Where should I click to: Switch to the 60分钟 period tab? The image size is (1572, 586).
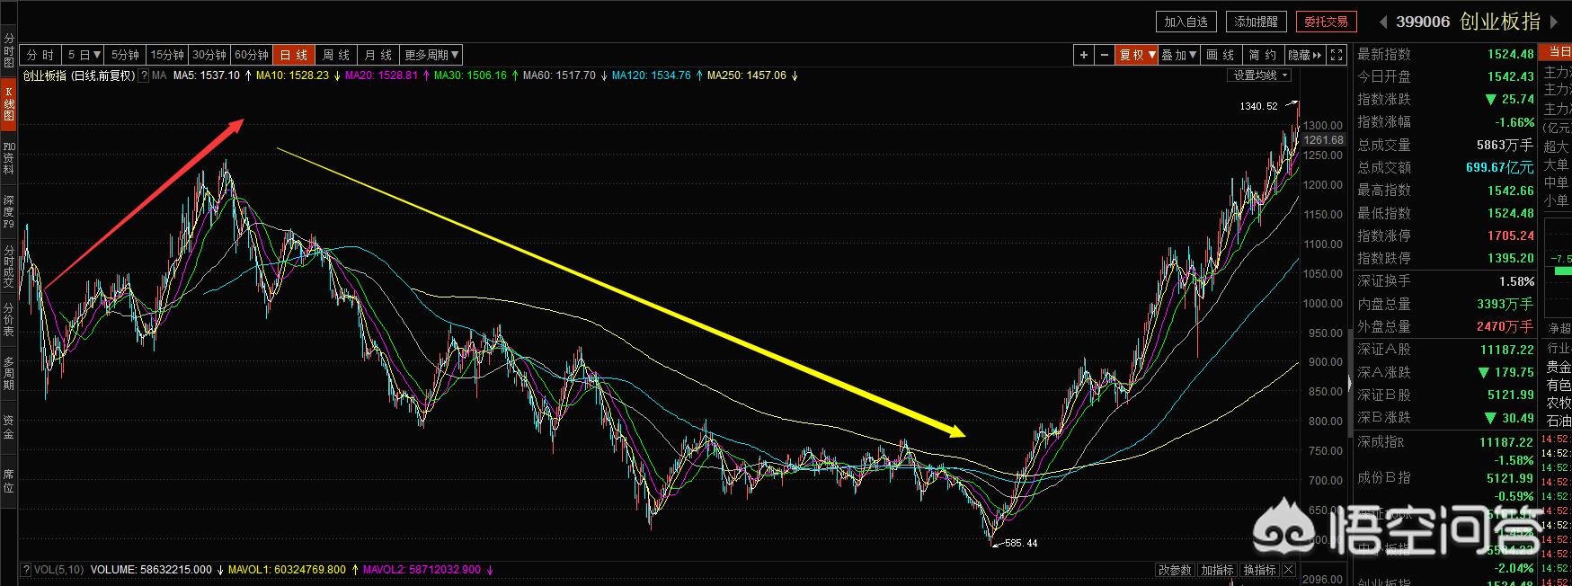tap(252, 55)
